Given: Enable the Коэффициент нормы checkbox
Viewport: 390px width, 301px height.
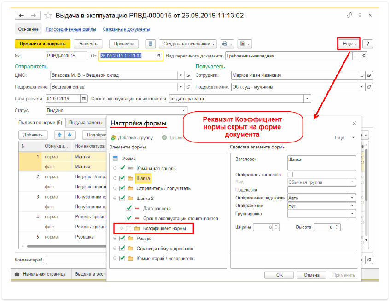Looking at the screenshot, I should pyautogui.click(x=128, y=228).
